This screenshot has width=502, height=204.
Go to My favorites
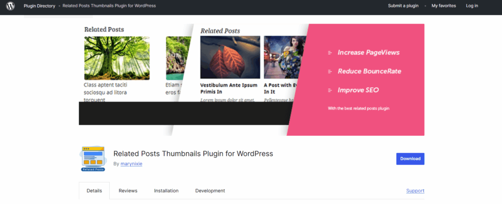pyautogui.click(x=443, y=6)
